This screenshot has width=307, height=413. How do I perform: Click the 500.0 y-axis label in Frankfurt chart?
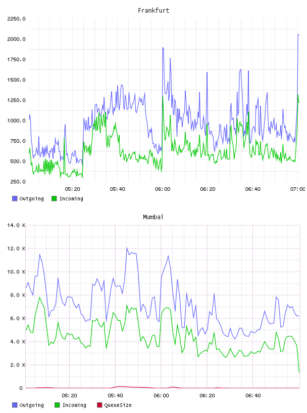click(18, 161)
